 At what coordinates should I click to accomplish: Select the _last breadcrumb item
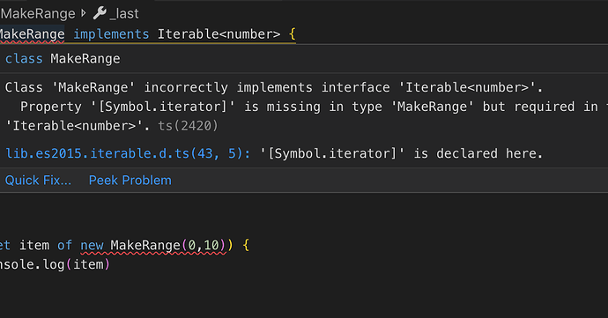(x=124, y=13)
